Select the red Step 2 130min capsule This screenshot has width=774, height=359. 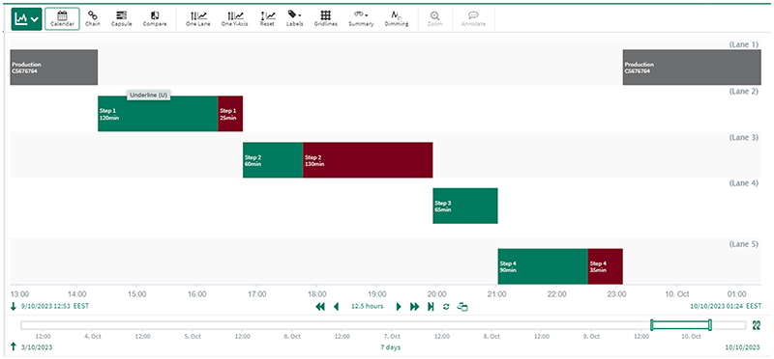pos(368,160)
